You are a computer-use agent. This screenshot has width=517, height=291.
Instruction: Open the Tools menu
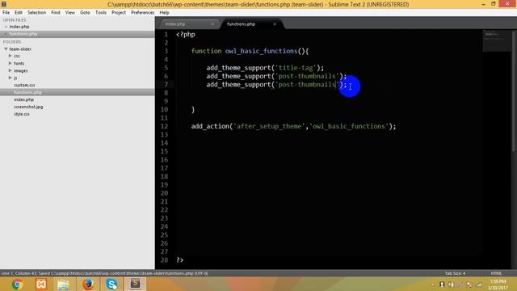[100, 13]
